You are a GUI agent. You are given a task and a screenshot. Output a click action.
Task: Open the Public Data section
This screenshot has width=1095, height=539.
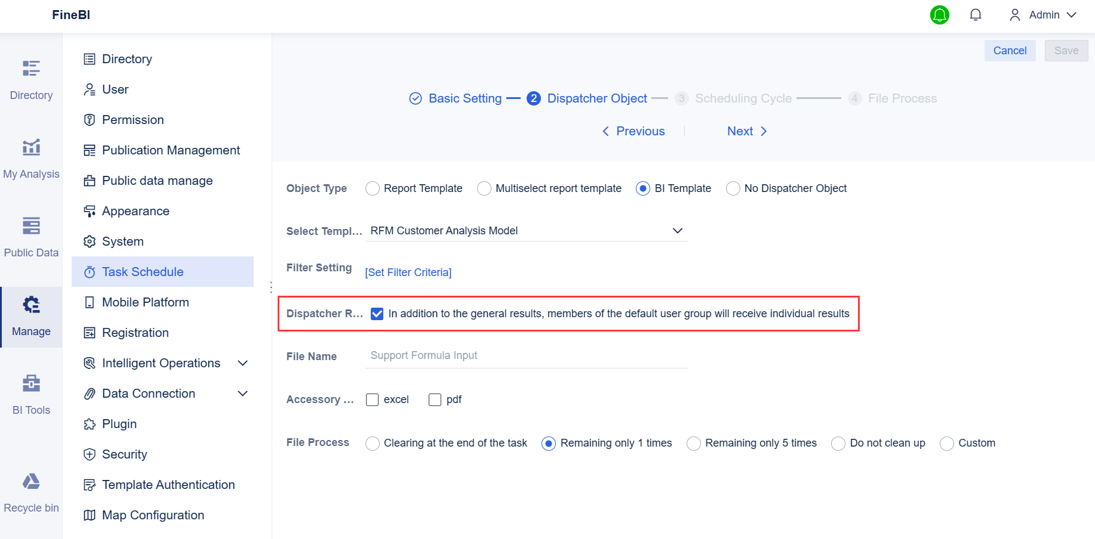click(31, 236)
